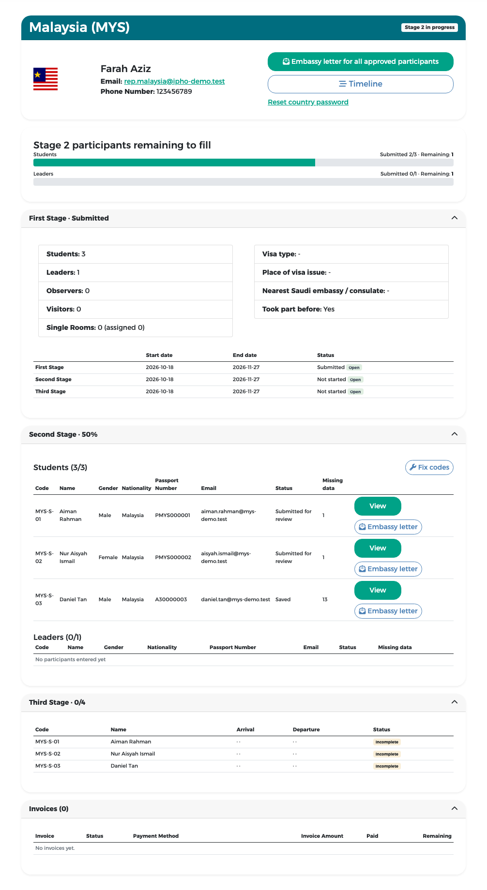View student Daniel Tan's record
Viewport: 487px width, 890px height.
[x=378, y=590]
